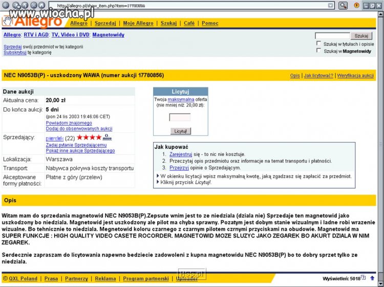Click the browser Home button
The width and height of the screenshot is (384, 287).
[42, 5]
